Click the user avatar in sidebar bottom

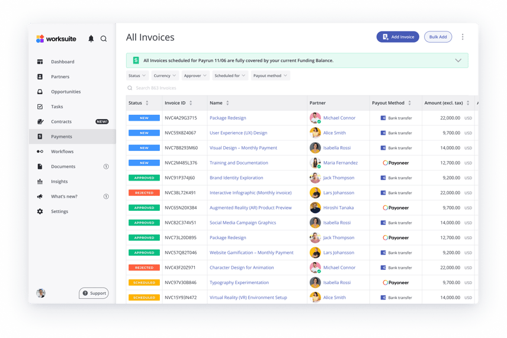pos(41,293)
